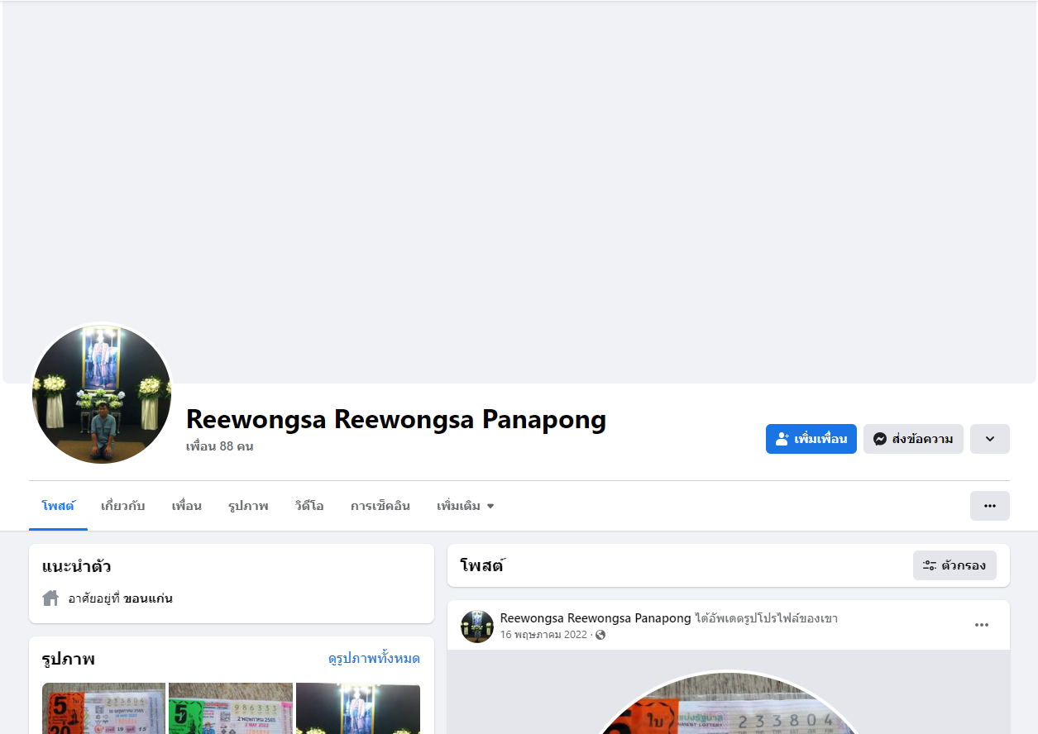
Task: Open the green lottery ticket photo thumbnail
Action: coord(231,708)
